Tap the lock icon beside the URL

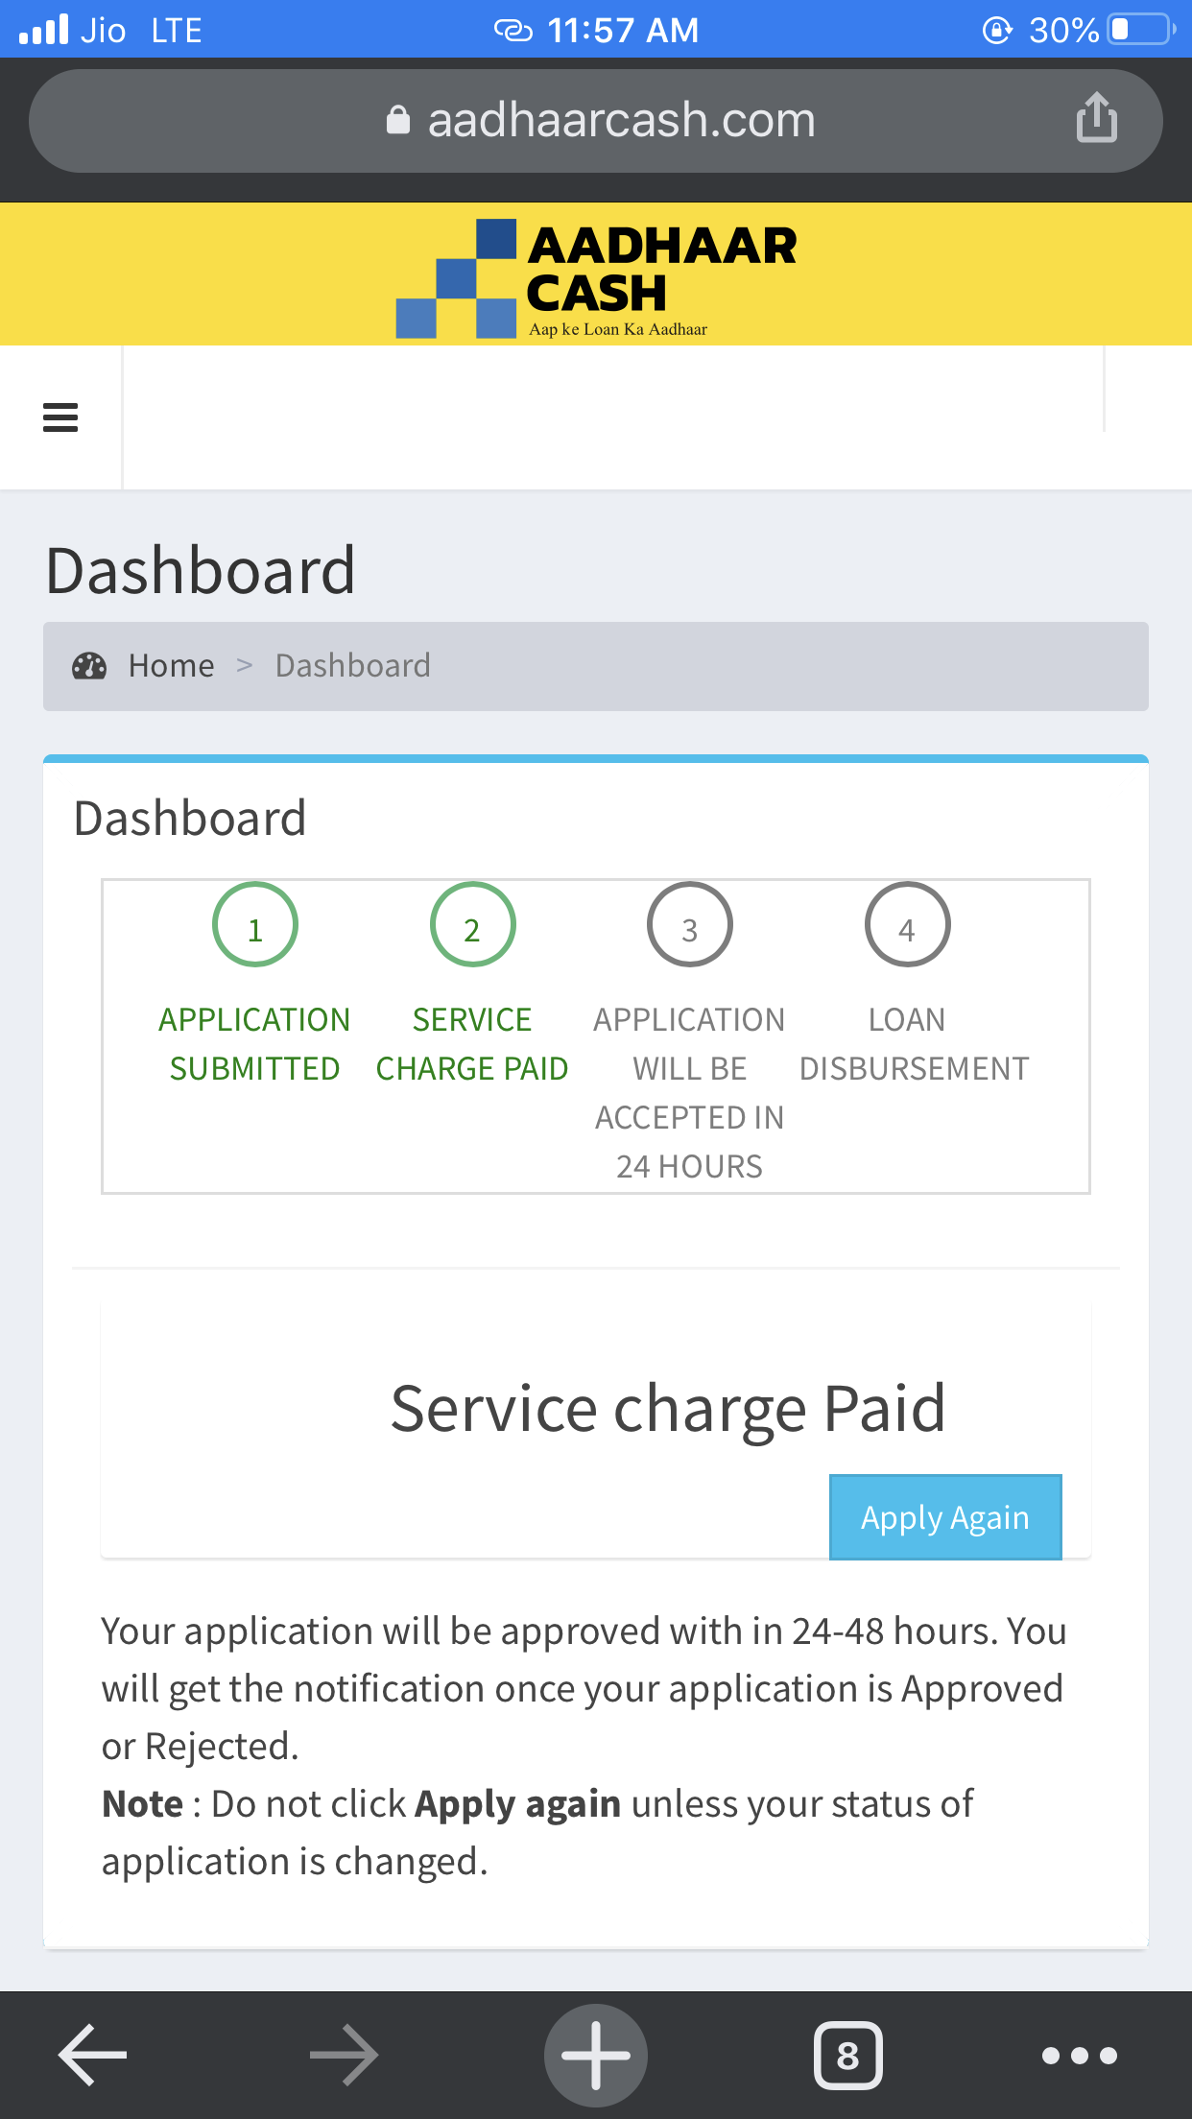pos(397,121)
